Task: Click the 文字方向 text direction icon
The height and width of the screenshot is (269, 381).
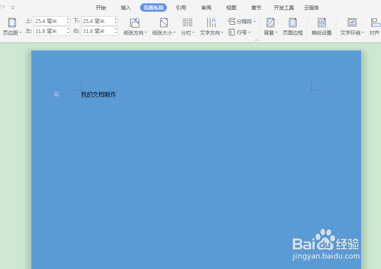Action: pos(211,23)
